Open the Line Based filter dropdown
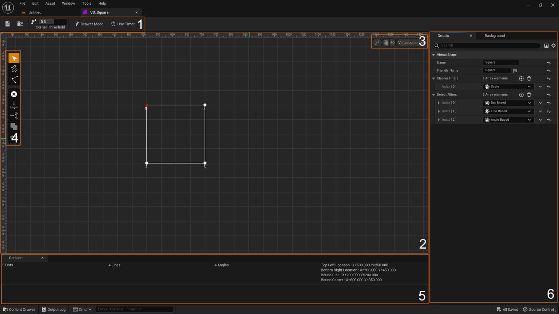This screenshot has height=314, width=559. tap(508, 111)
